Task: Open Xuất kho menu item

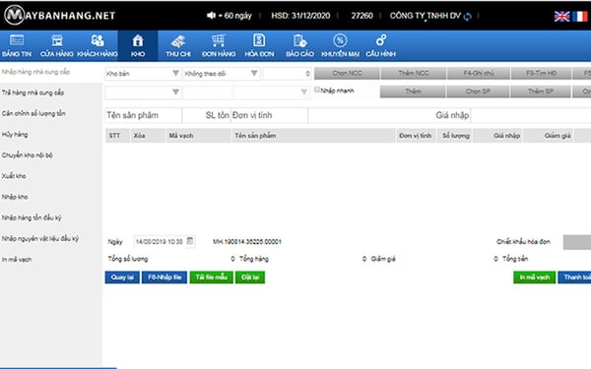Action: [14, 176]
